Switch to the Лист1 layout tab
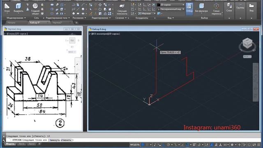Viewport: 263px width, 148px height. pyautogui.click(x=21, y=144)
